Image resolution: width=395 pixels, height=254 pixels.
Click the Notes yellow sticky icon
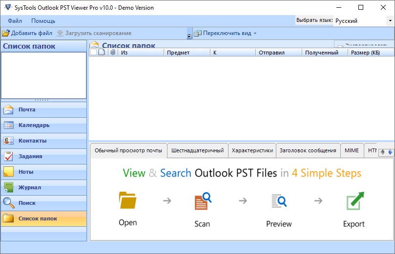(x=9, y=172)
